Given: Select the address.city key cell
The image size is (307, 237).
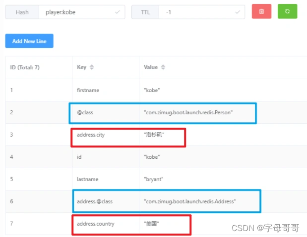Looking at the screenshot, I should [x=92, y=135].
